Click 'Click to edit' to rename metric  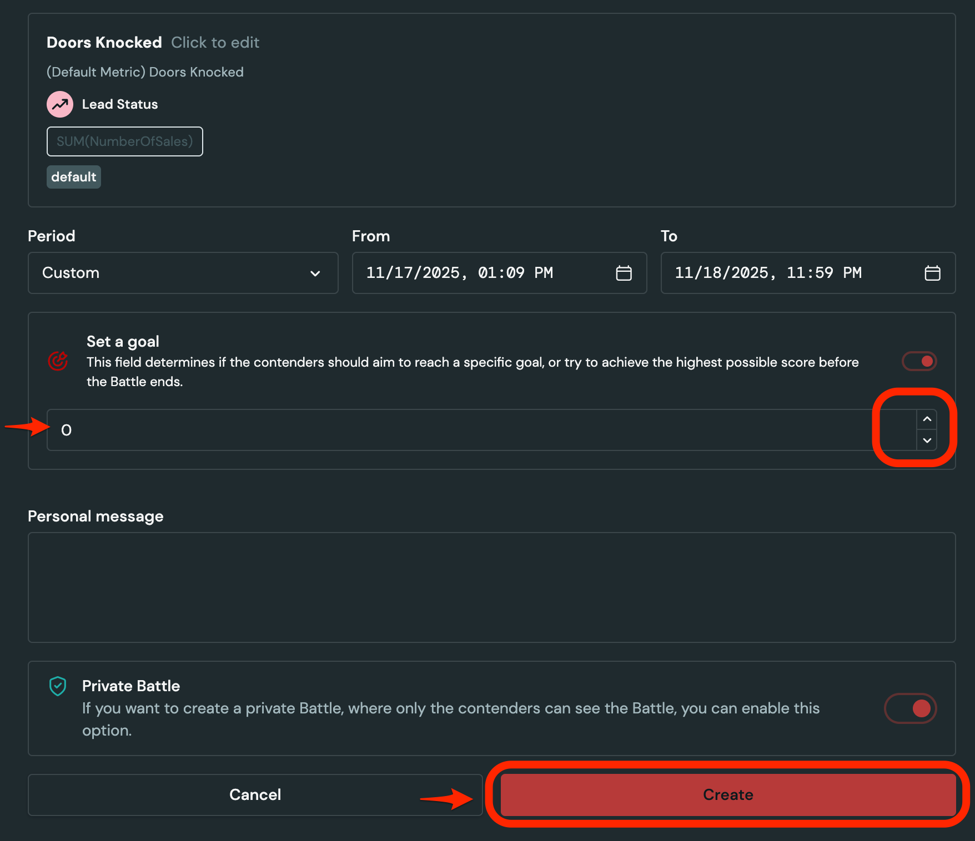216,43
